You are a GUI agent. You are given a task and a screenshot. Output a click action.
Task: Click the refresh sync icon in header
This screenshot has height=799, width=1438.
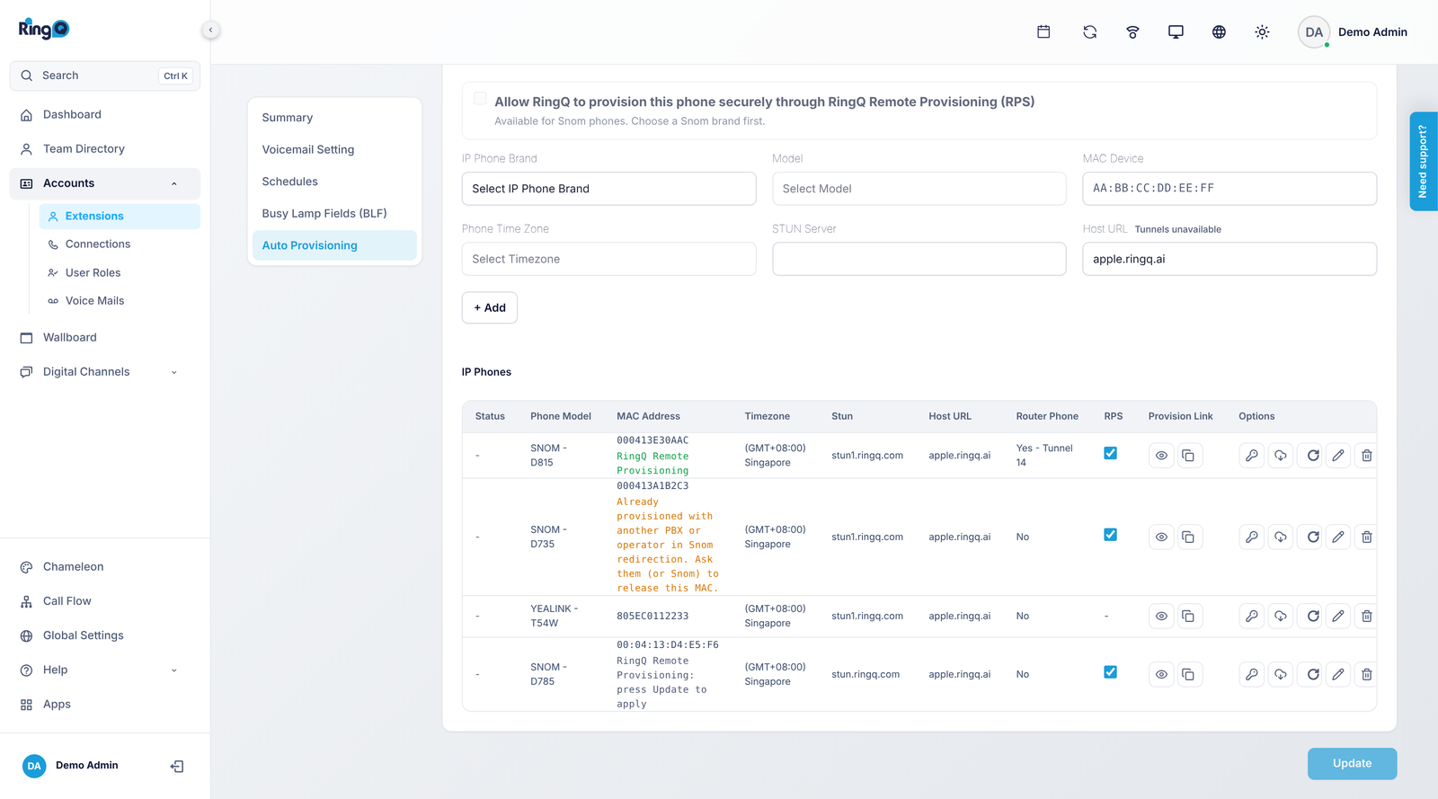pyautogui.click(x=1089, y=32)
